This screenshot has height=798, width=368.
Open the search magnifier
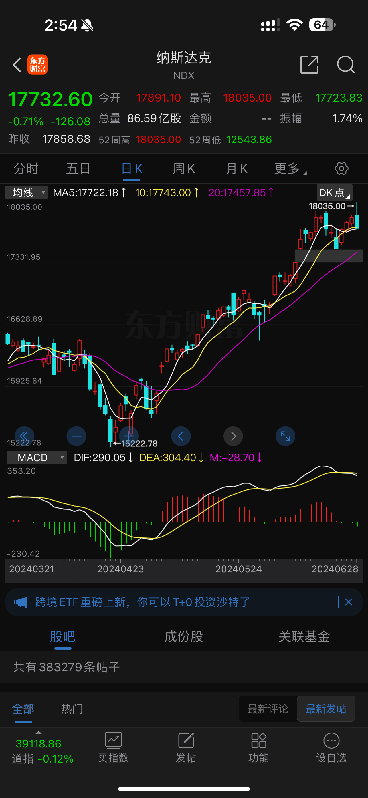point(346,65)
